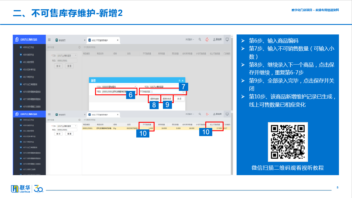Click the 关闭 button in the 新增 dialog

[180, 99]
